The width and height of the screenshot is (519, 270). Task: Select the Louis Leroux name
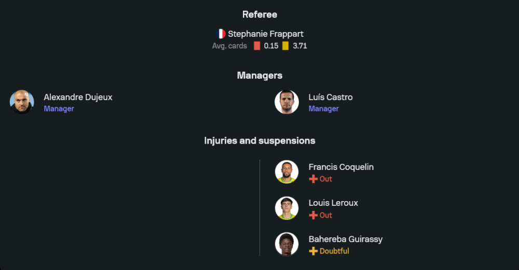click(x=333, y=203)
